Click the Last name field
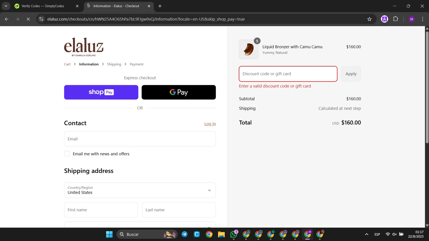The height and width of the screenshot is (241, 429). [x=179, y=210]
